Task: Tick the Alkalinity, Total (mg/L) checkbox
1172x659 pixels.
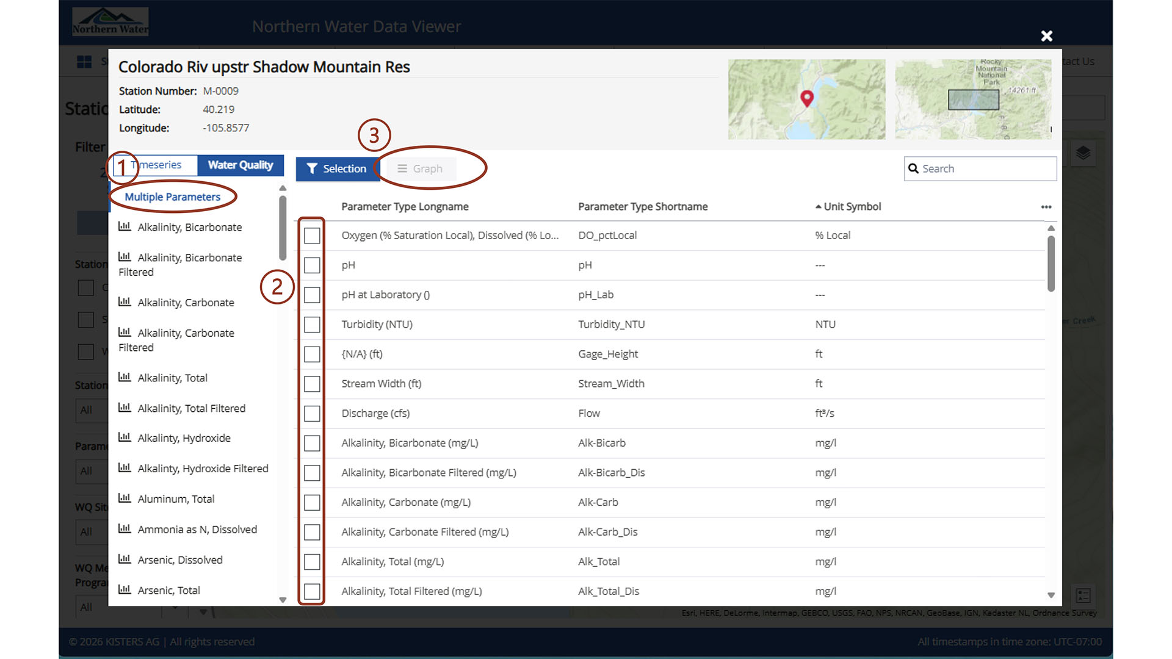Action: (312, 562)
